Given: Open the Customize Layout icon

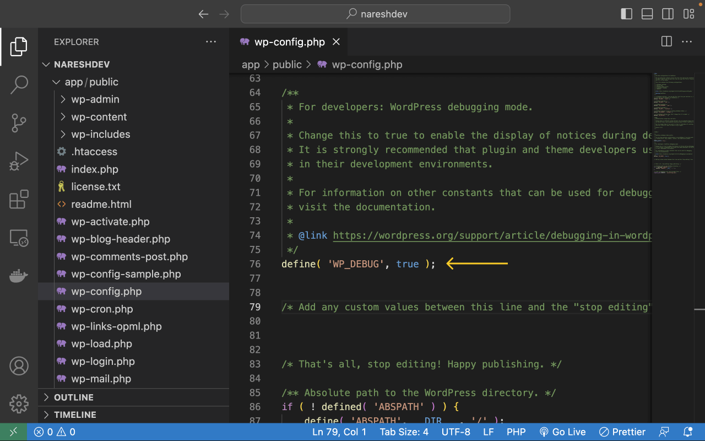Looking at the screenshot, I should pos(688,14).
